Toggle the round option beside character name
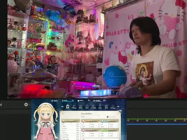The width and height of the screenshot is (187, 140). pos(108,117)
